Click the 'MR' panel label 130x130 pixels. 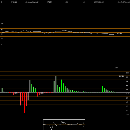tap(116, 68)
